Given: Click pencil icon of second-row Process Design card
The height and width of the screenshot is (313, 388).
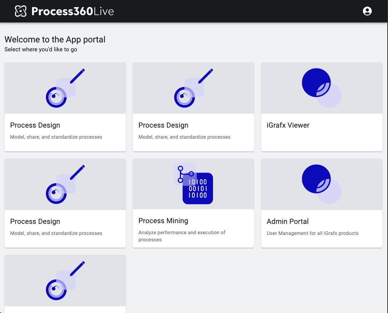Looking at the screenshot, I should [77, 173].
